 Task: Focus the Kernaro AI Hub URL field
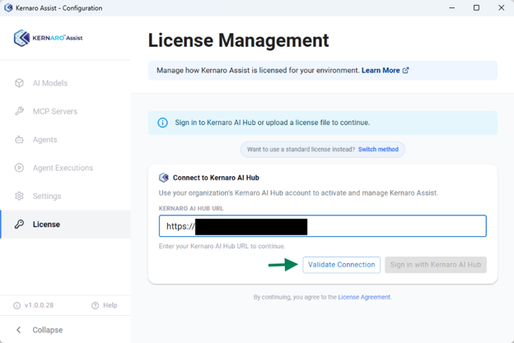click(x=323, y=226)
